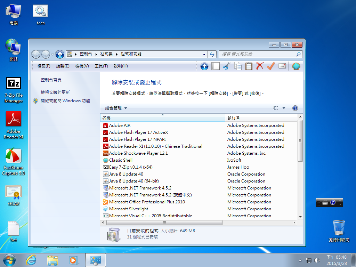The width and height of the screenshot is (356, 267).
Task: Click the refresh button next to address bar
Action: pyautogui.click(x=212, y=54)
